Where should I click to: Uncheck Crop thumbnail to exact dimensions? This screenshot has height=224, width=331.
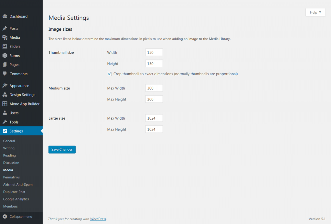[109, 74]
